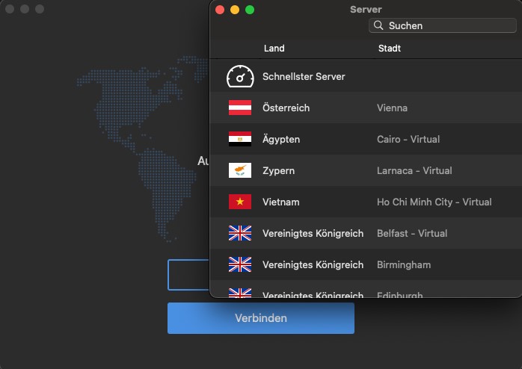The width and height of the screenshot is (522, 369).
Task: Sort server list by Land column
Action: coord(274,49)
